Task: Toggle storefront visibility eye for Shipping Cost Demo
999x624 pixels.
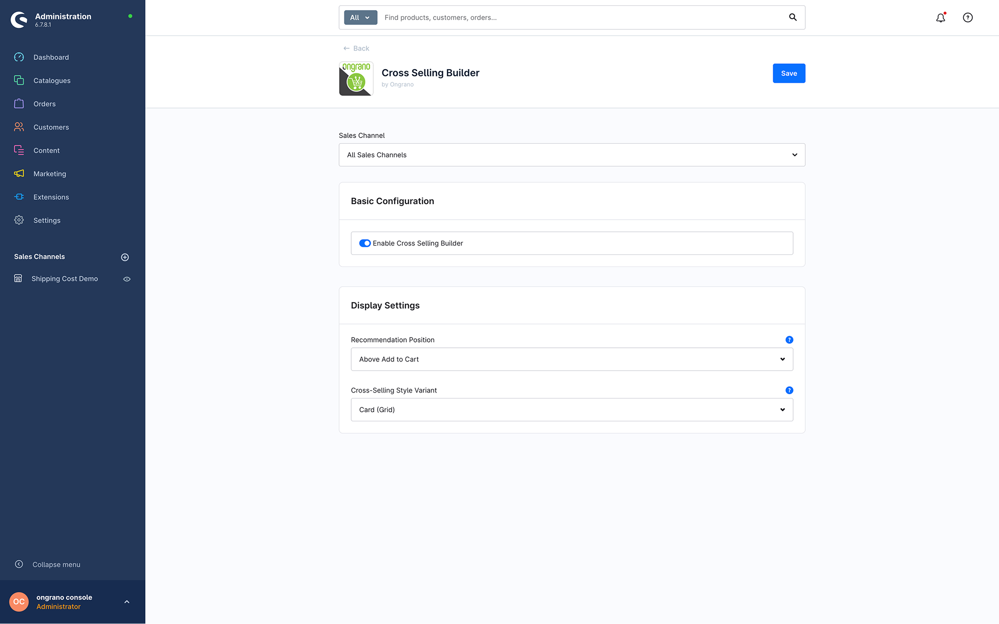Action: [x=127, y=279]
